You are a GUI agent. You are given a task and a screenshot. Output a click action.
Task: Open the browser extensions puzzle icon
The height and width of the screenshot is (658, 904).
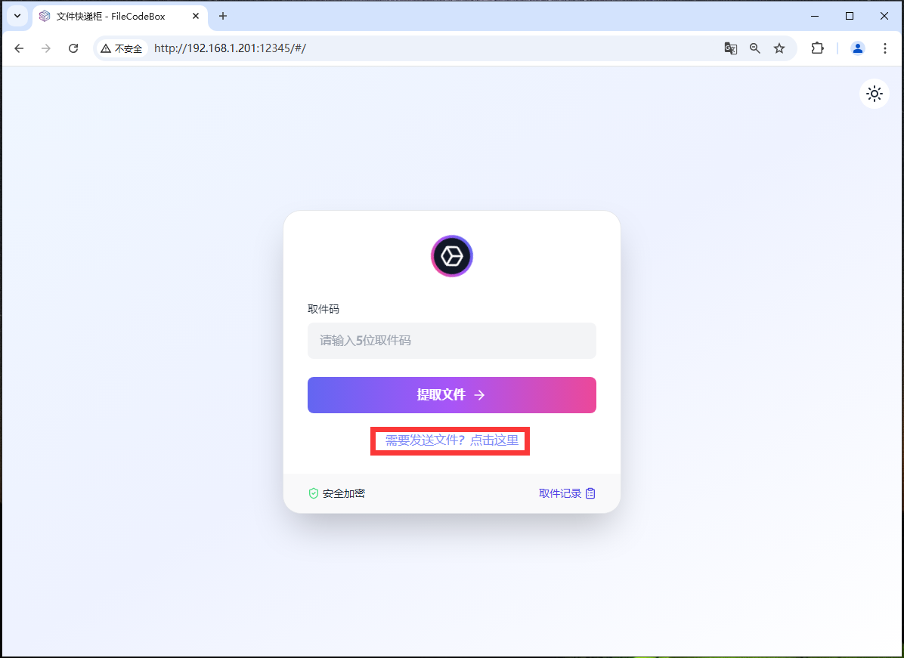817,48
